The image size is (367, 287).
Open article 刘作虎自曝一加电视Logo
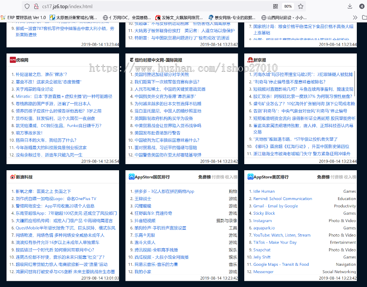click(x=56, y=199)
